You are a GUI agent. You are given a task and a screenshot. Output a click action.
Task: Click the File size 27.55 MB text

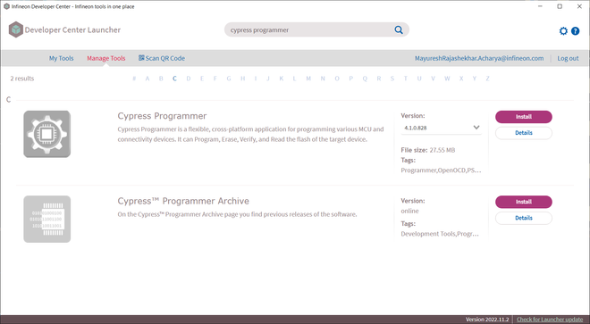428,150
